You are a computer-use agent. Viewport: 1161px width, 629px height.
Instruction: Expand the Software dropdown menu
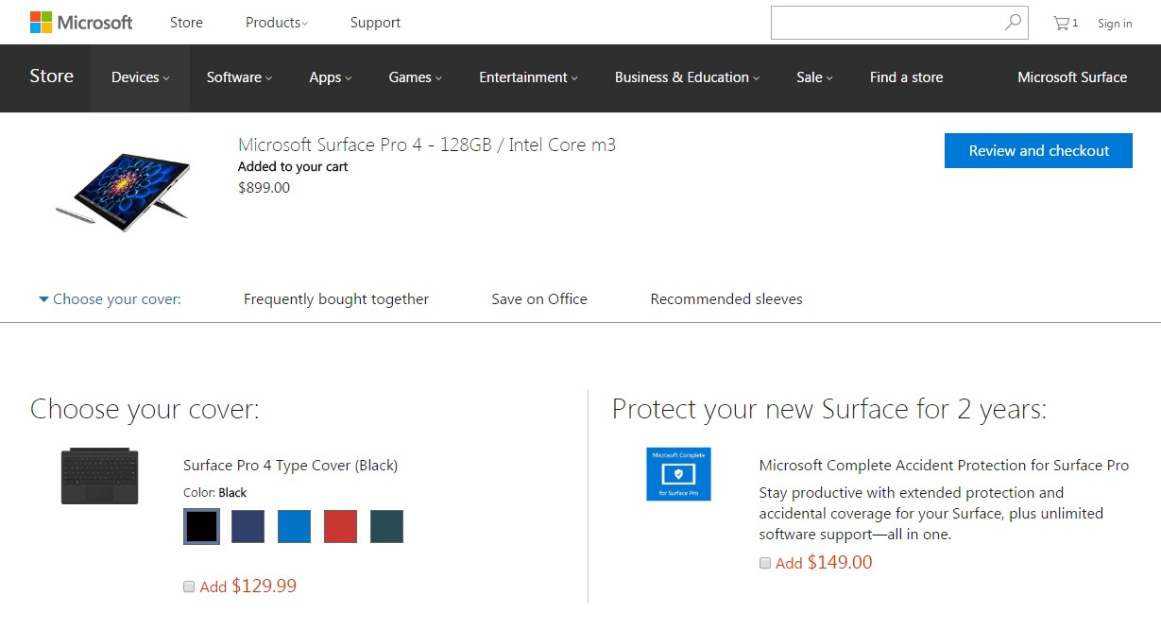(239, 77)
